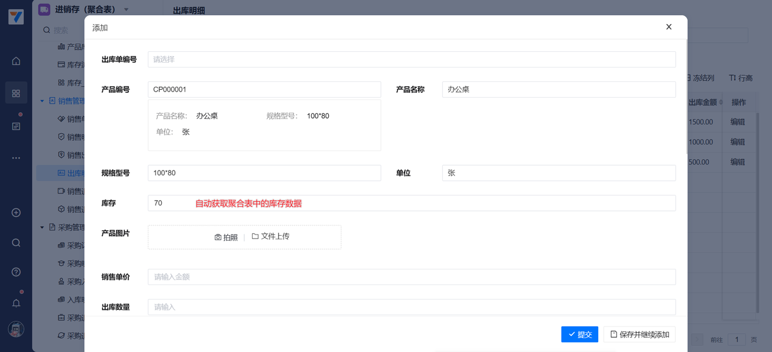Viewport: 772px width, 352px height.
Task: Click the search magnifier in left sidebar
Action: [16, 243]
